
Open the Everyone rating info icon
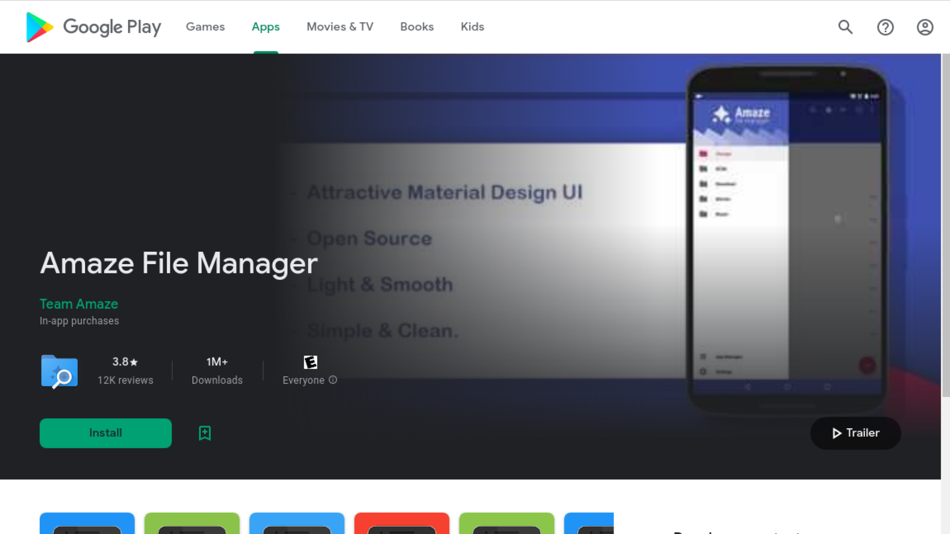pyautogui.click(x=333, y=380)
